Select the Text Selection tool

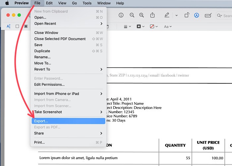pyautogui.click(x=8, y=26)
